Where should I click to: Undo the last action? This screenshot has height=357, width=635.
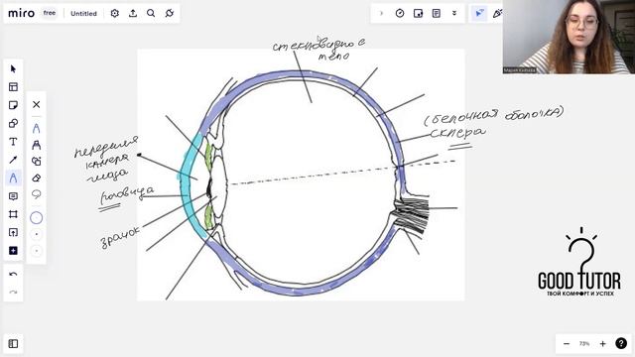click(13, 274)
